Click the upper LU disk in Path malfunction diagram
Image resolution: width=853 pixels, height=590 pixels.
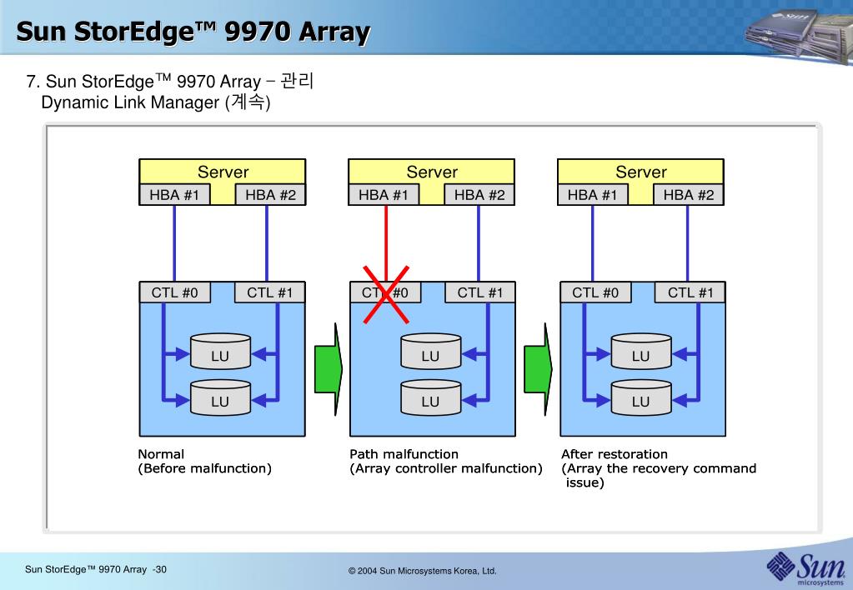[x=431, y=352]
